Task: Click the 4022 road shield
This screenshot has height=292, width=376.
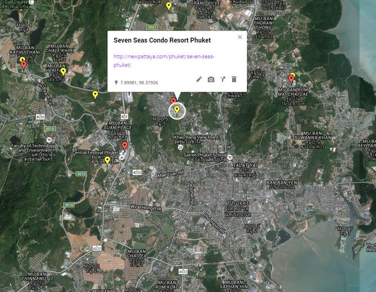Action: (x=97, y=249)
